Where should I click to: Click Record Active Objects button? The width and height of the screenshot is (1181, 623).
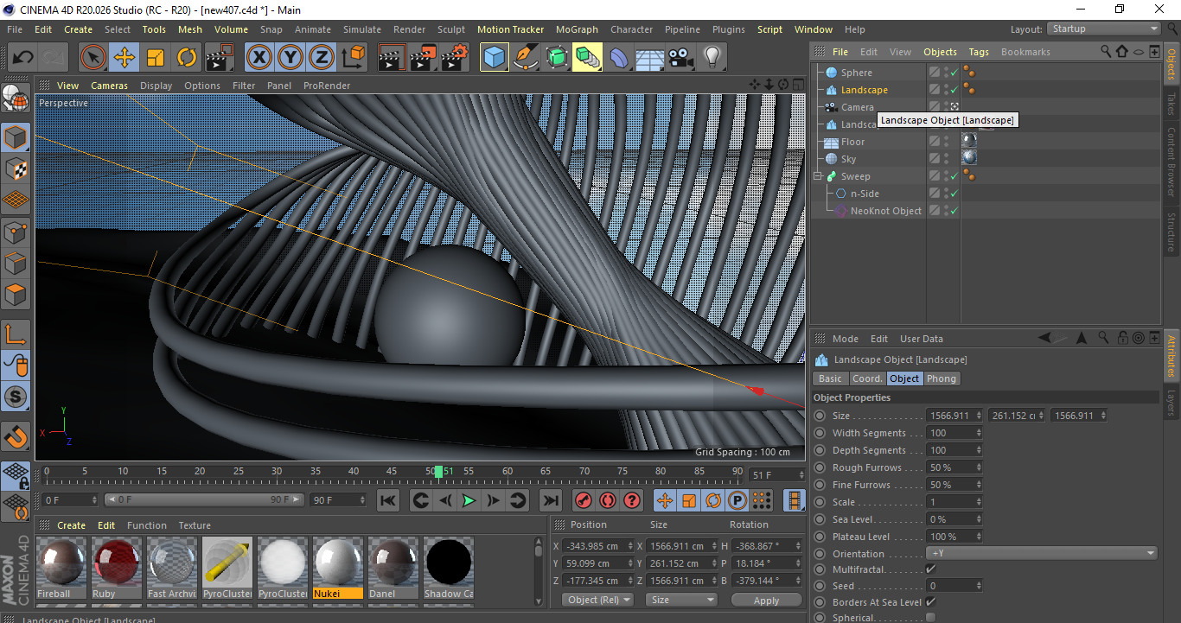pyautogui.click(x=584, y=500)
